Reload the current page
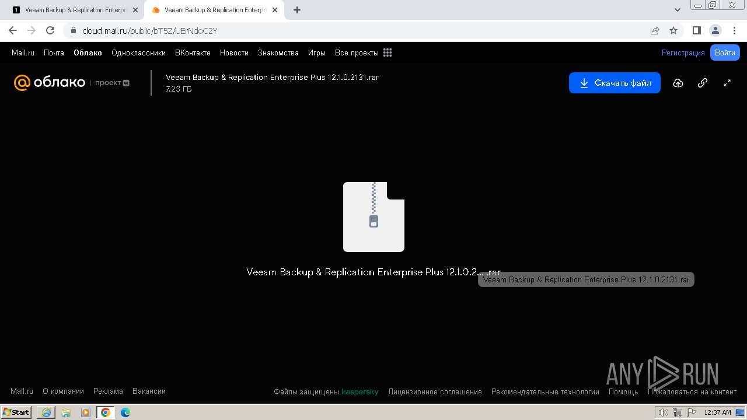This screenshot has width=747, height=420. [x=50, y=30]
